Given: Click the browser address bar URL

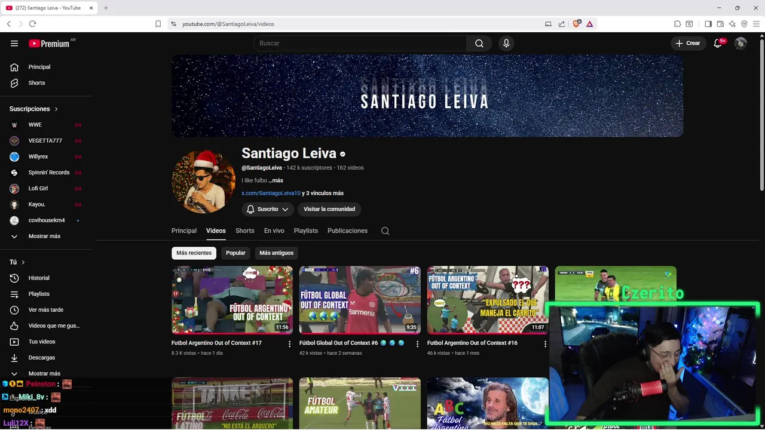Looking at the screenshot, I should 228,24.
